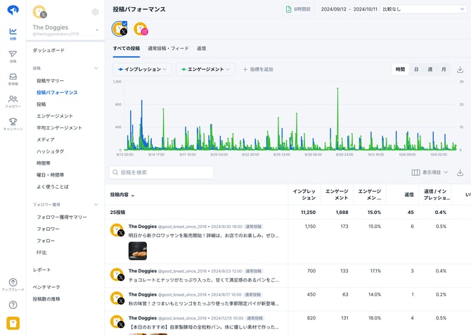Switch to the 通常投稿・フィード tab
The width and height of the screenshot is (471, 335).
coord(169,49)
